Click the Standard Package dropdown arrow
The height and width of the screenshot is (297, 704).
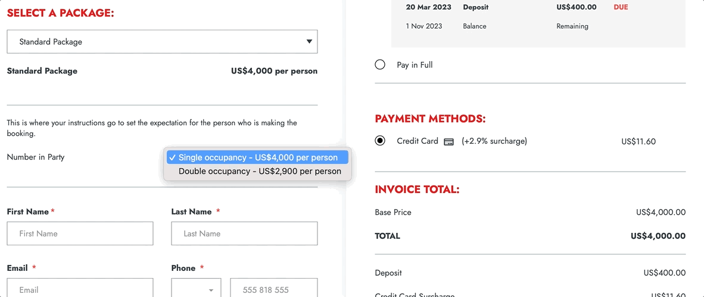309,42
